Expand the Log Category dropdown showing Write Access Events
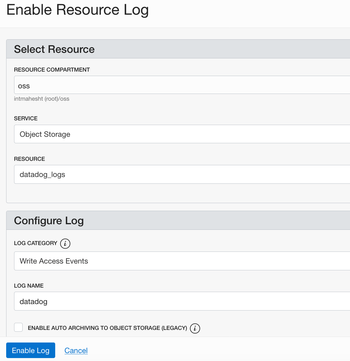This screenshot has height=361, width=350. coord(182,261)
